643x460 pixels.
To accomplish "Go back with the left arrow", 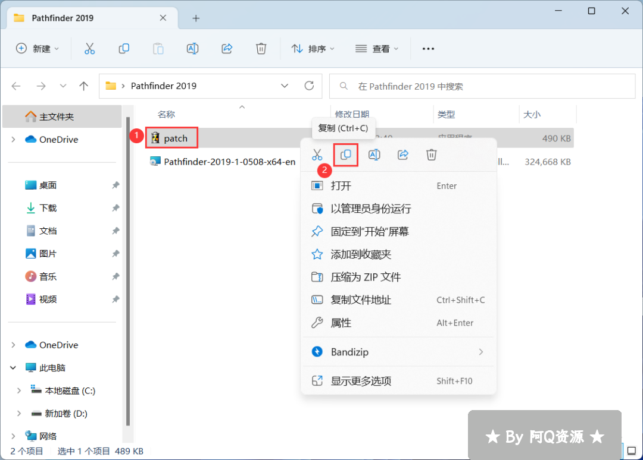I will click(16, 86).
